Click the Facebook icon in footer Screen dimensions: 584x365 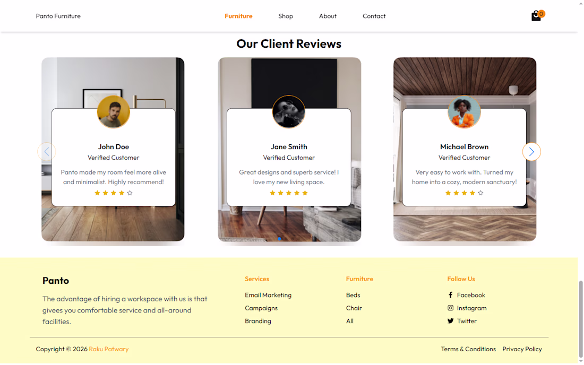(450, 295)
